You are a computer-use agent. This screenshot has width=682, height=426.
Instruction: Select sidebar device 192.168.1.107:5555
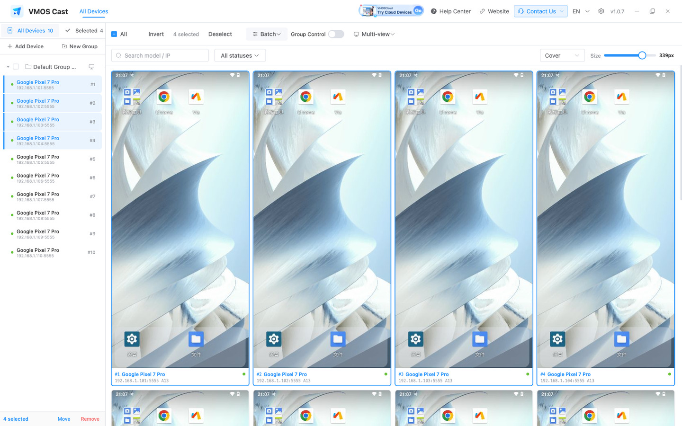pyautogui.click(x=53, y=197)
